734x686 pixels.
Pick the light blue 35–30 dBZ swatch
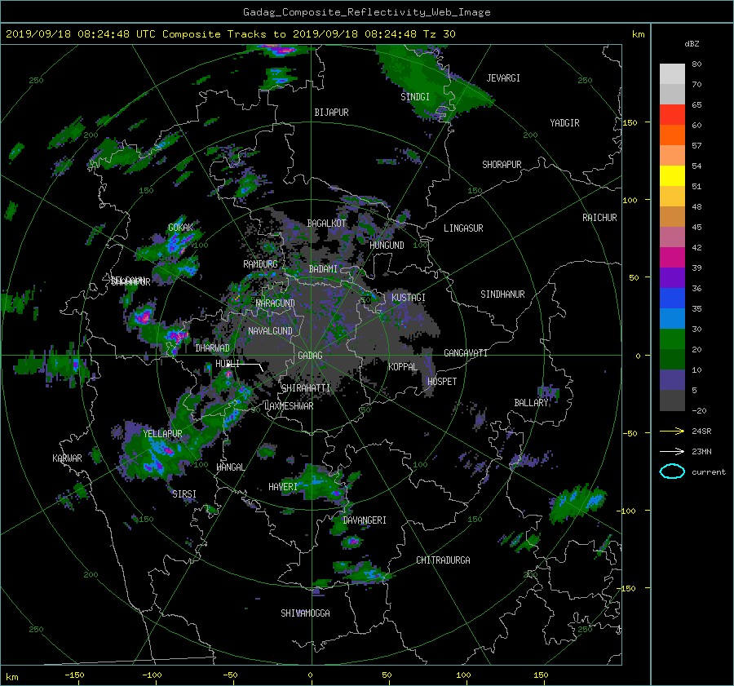point(672,319)
